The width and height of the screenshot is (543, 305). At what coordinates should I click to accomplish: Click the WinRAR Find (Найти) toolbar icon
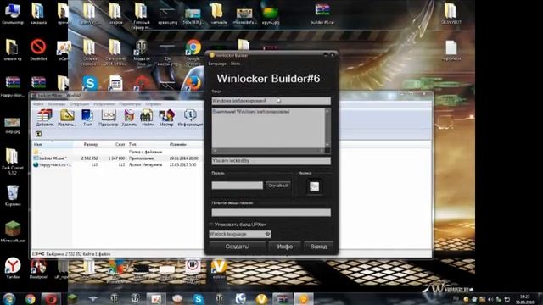point(147,118)
